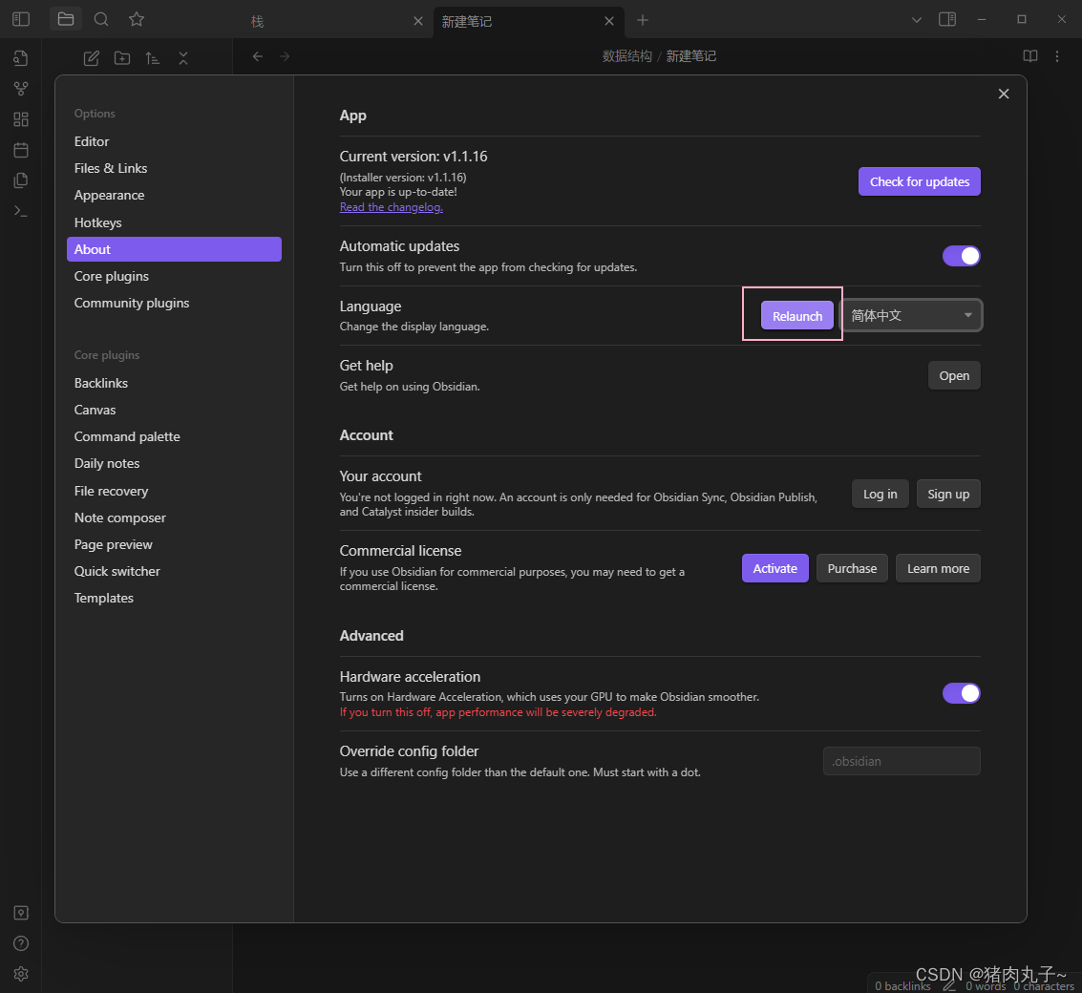Open Page preview plugin settings
Image resolution: width=1082 pixels, height=993 pixels.
174,544
